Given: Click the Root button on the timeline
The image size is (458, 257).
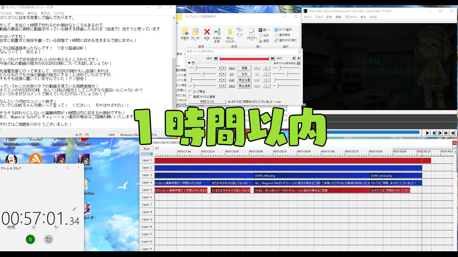Looking at the screenshot, I should click(146, 148).
